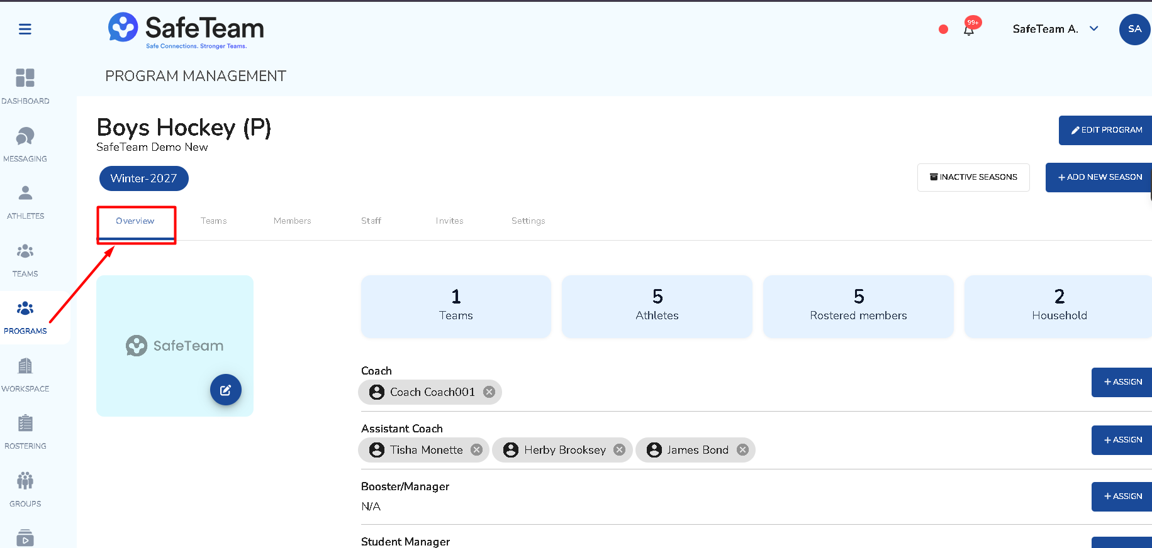Image resolution: width=1152 pixels, height=548 pixels.
Task: Click the Boys Hockey (P) title
Action: [184, 128]
